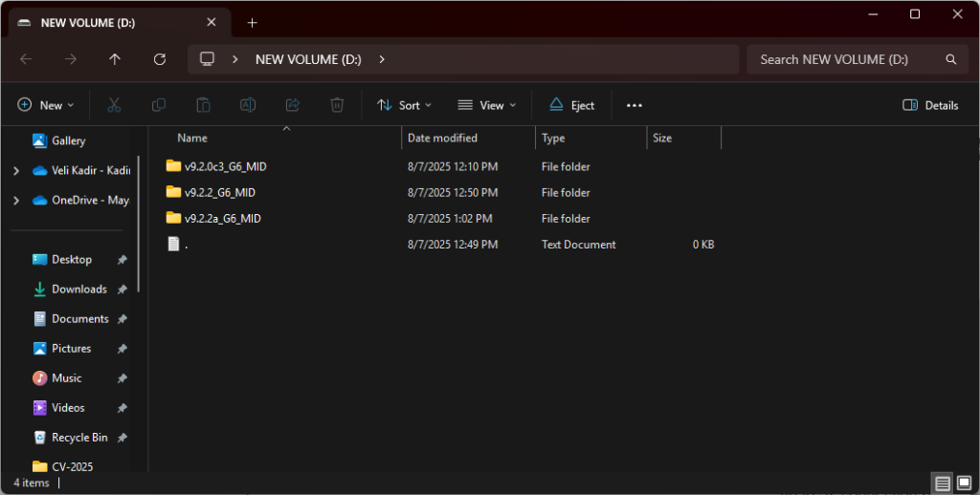Open the Sort dropdown menu
Viewport: 980px width, 495px height.
[x=404, y=105]
